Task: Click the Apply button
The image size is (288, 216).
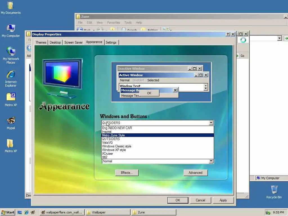Action: pos(223,200)
